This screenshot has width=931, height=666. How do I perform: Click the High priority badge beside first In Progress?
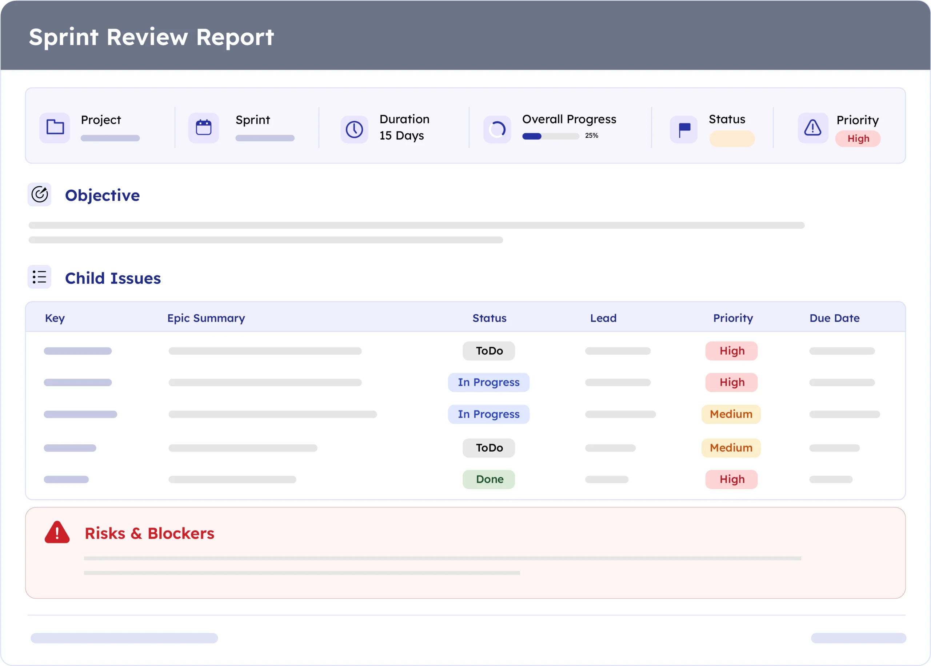click(x=731, y=382)
